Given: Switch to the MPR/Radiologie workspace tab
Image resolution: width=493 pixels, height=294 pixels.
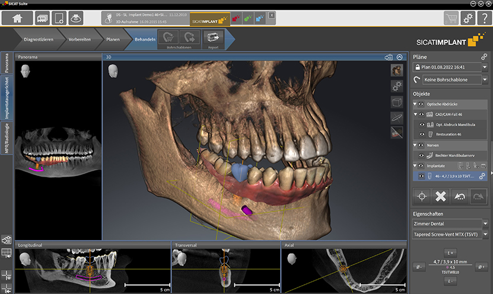Looking at the screenshot, I should click(7, 138).
